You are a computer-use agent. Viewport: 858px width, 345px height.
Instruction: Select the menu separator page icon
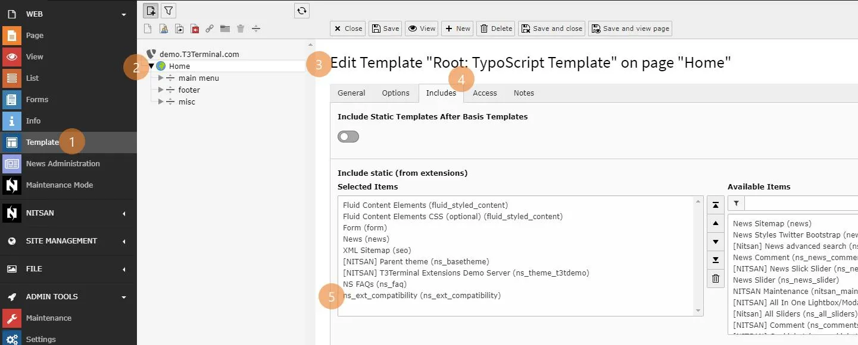[255, 29]
